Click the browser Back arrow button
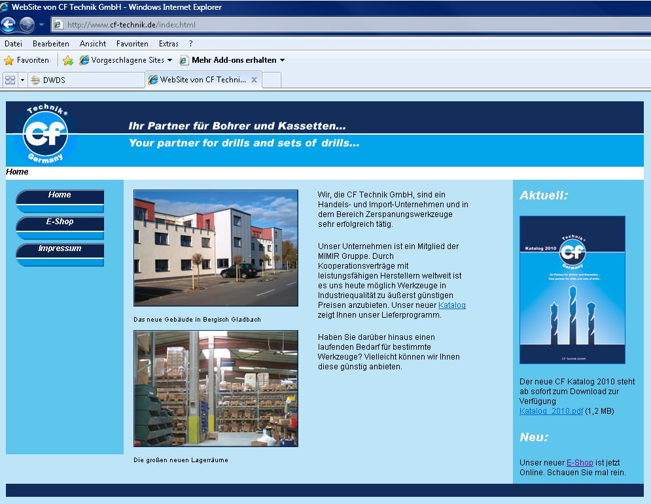The height and width of the screenshot is (504, 651). pyautogui.click(x=8, y=24)
